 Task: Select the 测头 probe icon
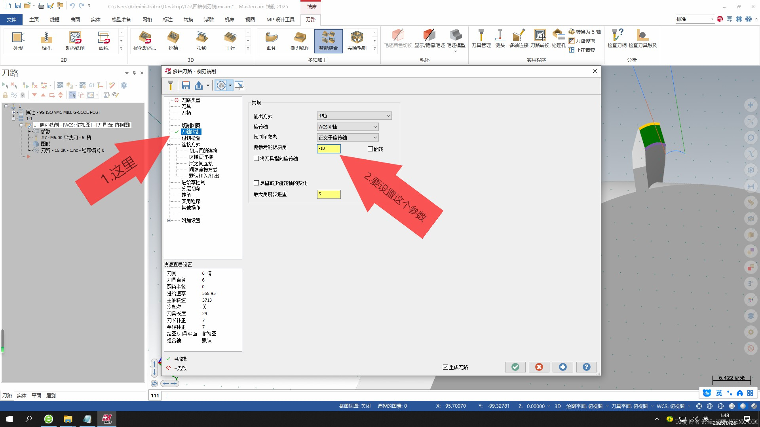click(x=500, y=38)
